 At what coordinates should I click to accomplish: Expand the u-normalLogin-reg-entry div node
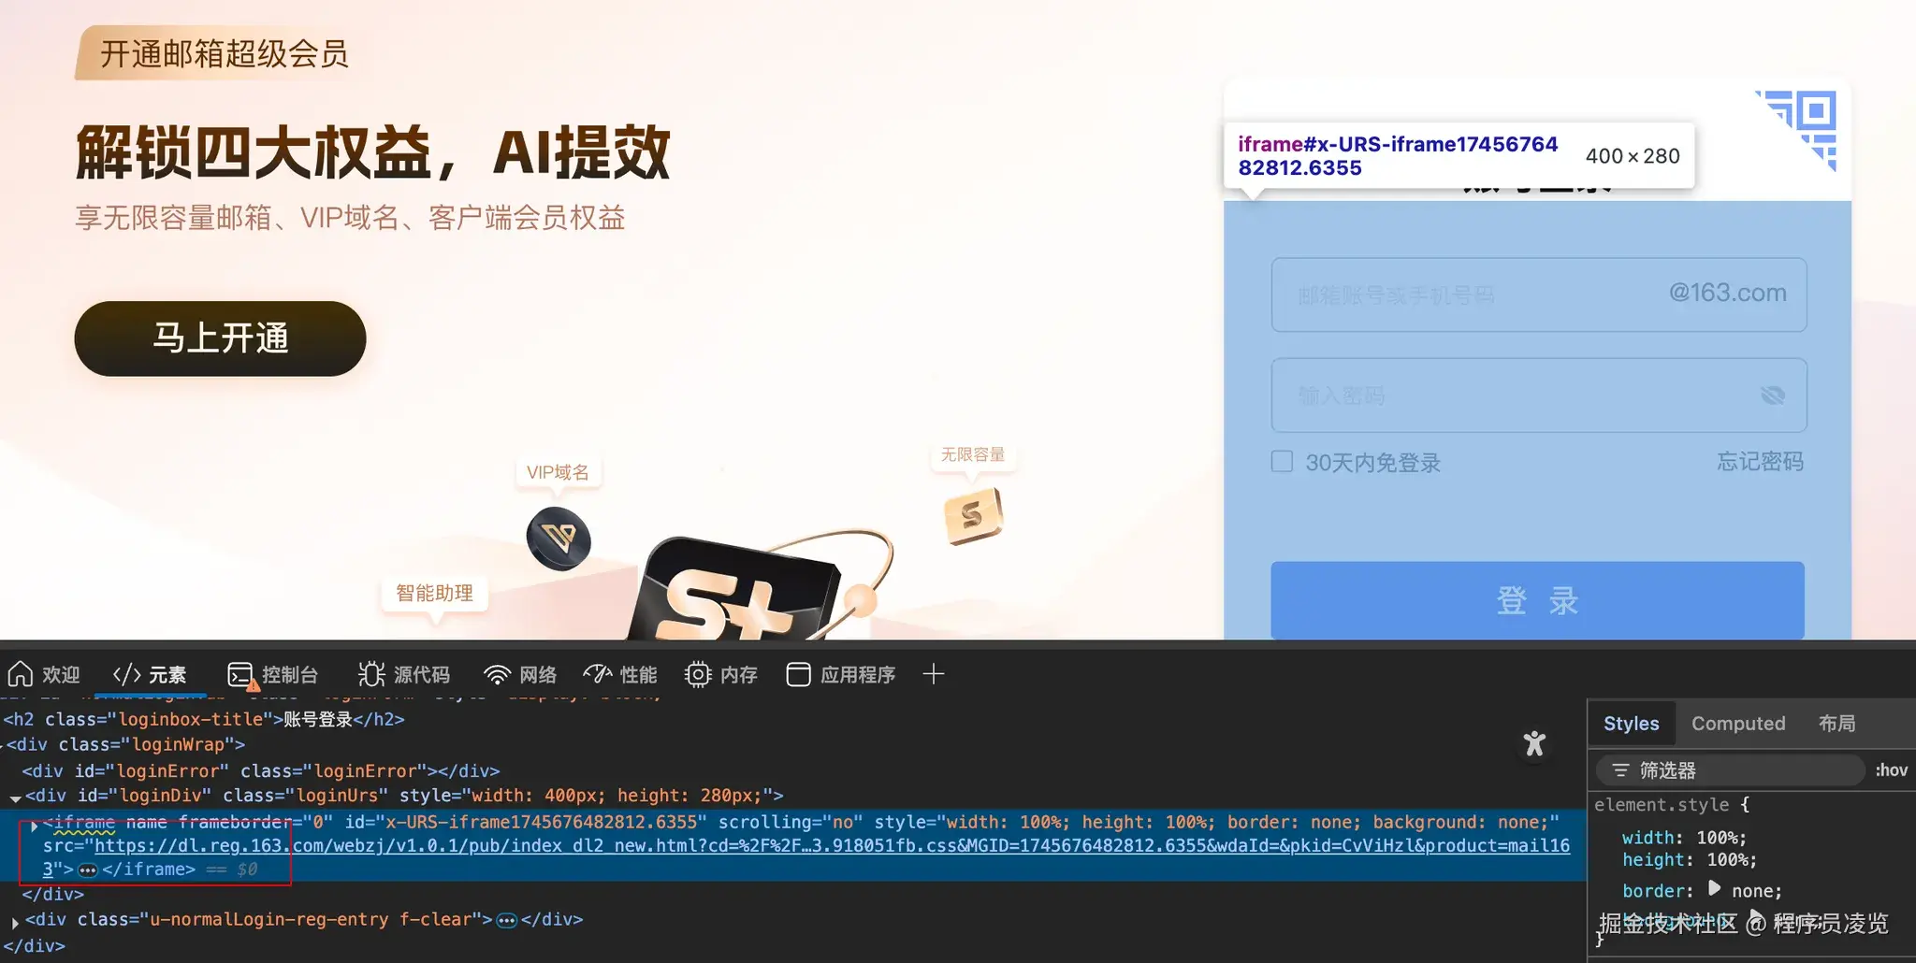point(15,922)
